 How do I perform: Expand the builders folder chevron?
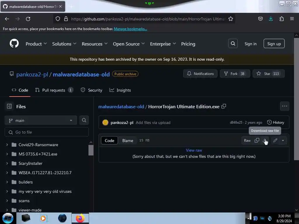point(7,182)
